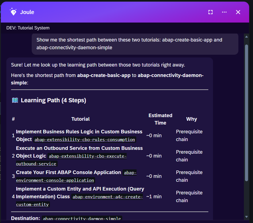Click 'Create Your First ABAP Console Application' title

coord(68,172)
